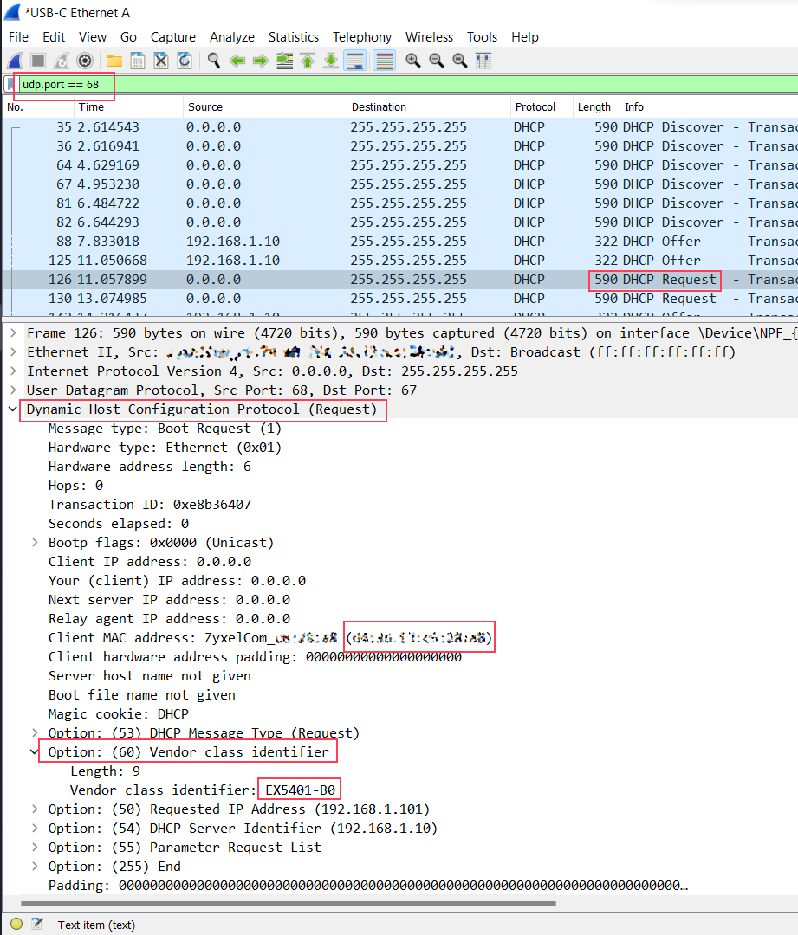Screen dimensions: 798x935
Task: Click the resize columns icon
Action: pos(483,61)
